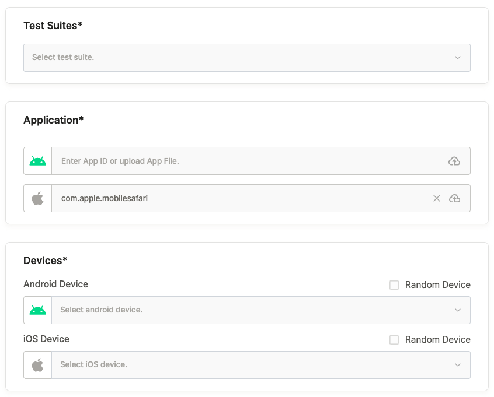Viewport: 494px width, 397px height.
Task: Clear the com.apple.mobilesafari entry
Action: click(436, 198)
